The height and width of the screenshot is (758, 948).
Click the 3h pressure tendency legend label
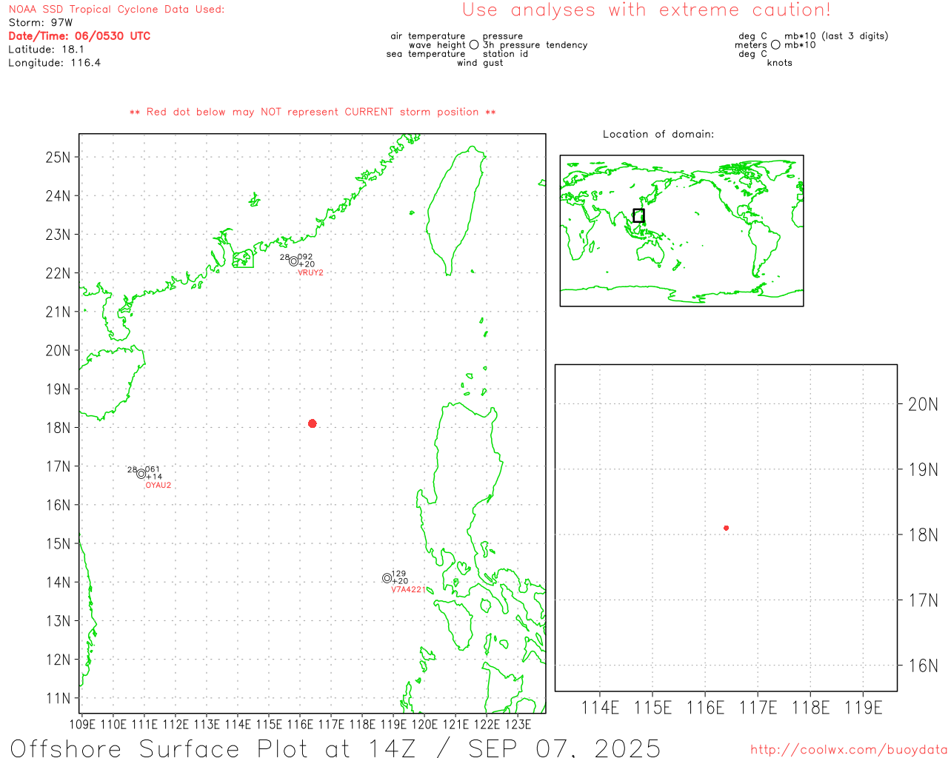click(535, 45)
